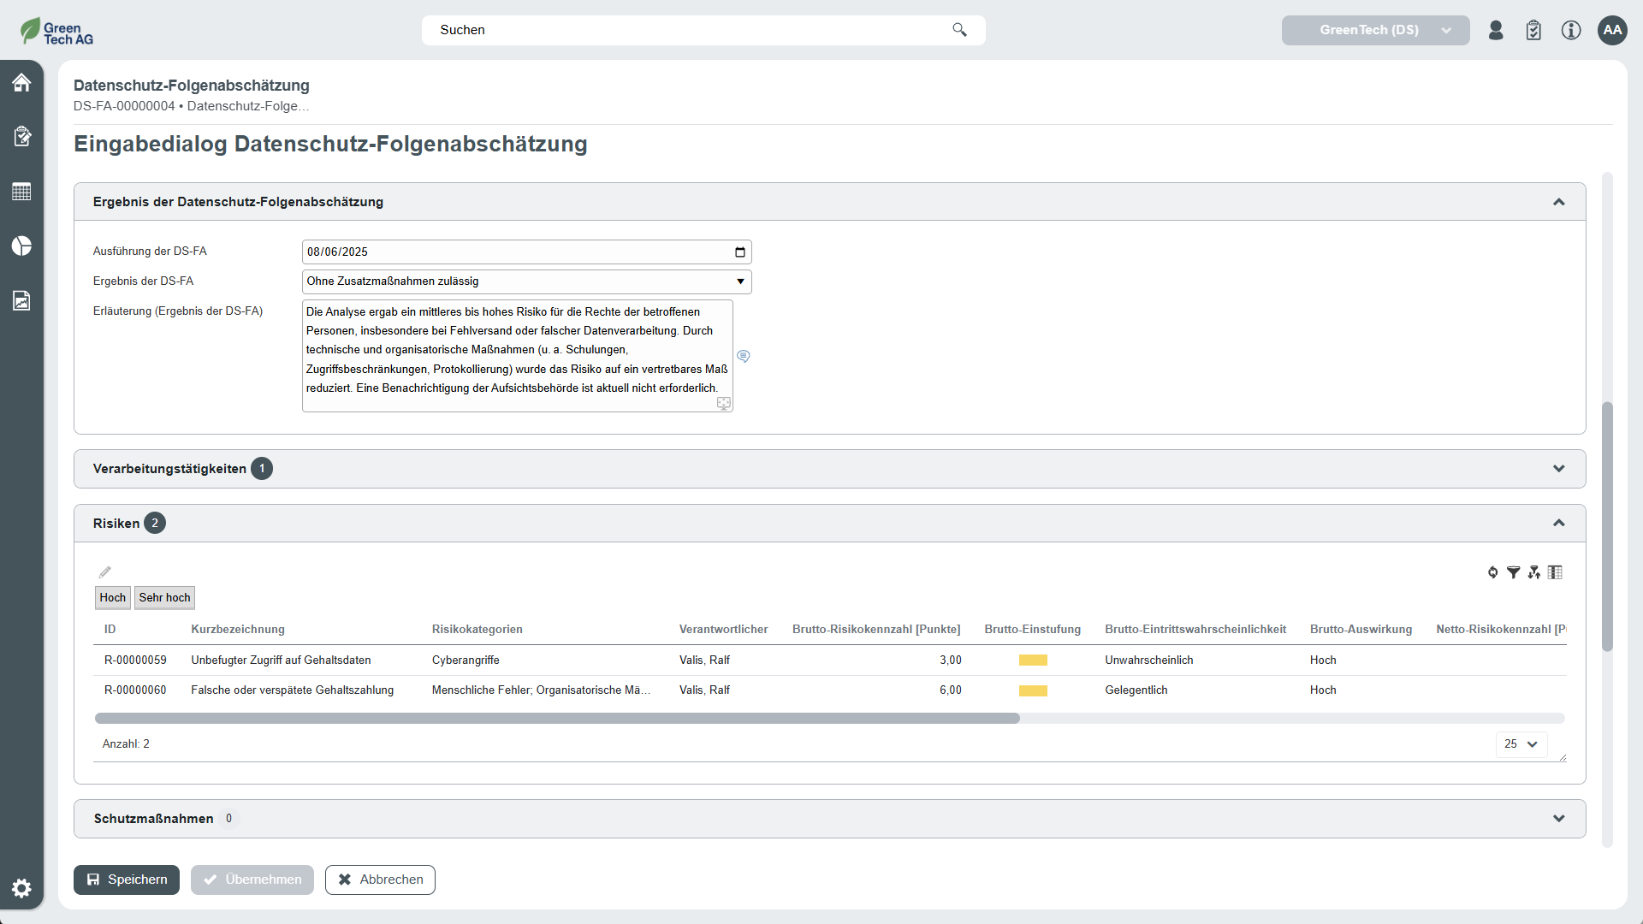The width and height of the screenshot is (1643, 924).
Task: Open the filter funnel in Risiken table
Action: (1513, 572)
